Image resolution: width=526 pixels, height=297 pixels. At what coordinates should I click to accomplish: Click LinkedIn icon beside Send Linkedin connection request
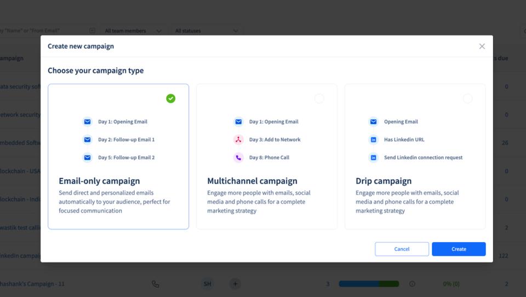373,157
